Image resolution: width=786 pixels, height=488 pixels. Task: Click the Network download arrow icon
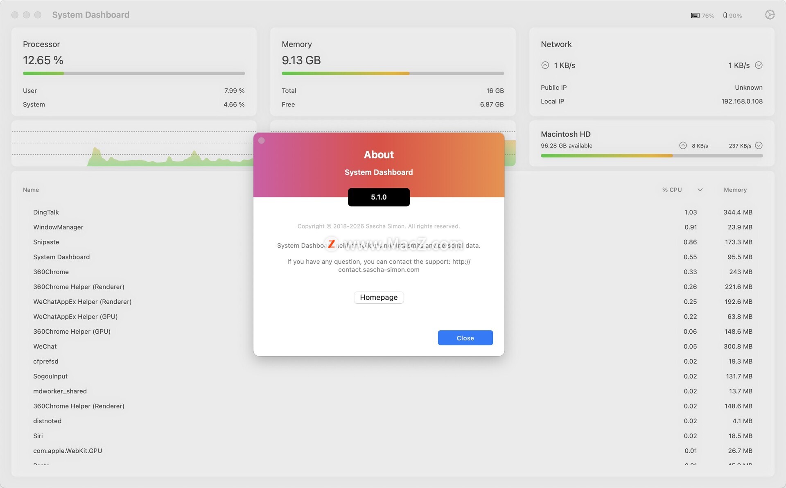[759, 65]
